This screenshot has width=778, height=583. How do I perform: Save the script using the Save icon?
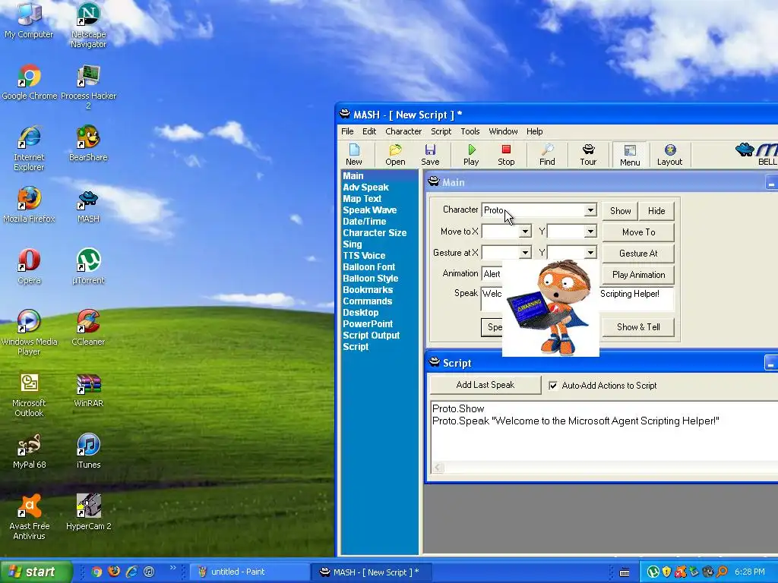(x=430, y=155)
